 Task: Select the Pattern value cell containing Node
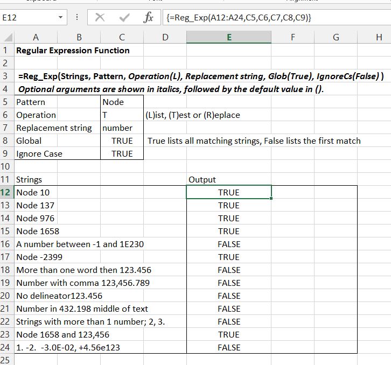coord(122,102)
